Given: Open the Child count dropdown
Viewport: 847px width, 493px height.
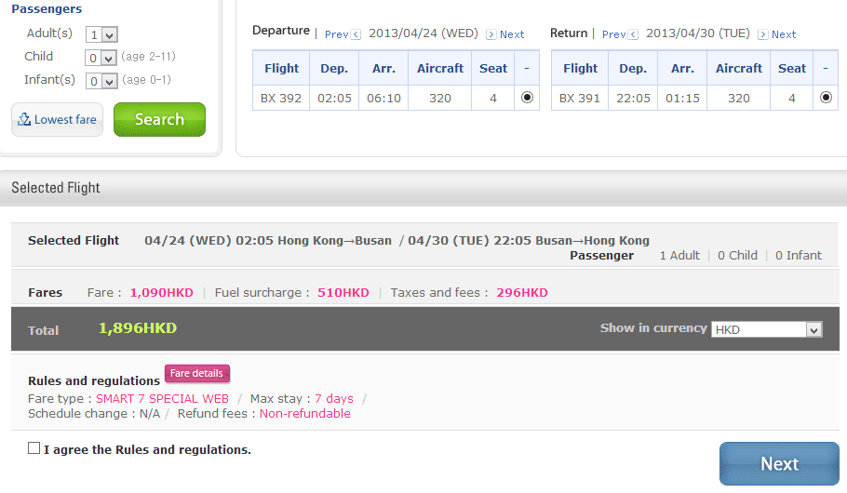Looking at the screenshot, I should (x=101, y=58).
